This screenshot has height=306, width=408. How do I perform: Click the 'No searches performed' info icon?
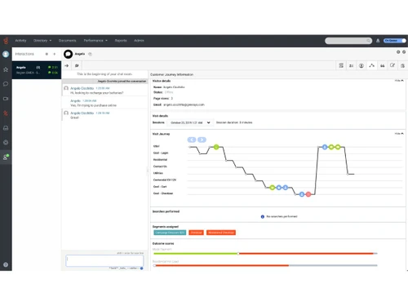(x=263, y=217)
